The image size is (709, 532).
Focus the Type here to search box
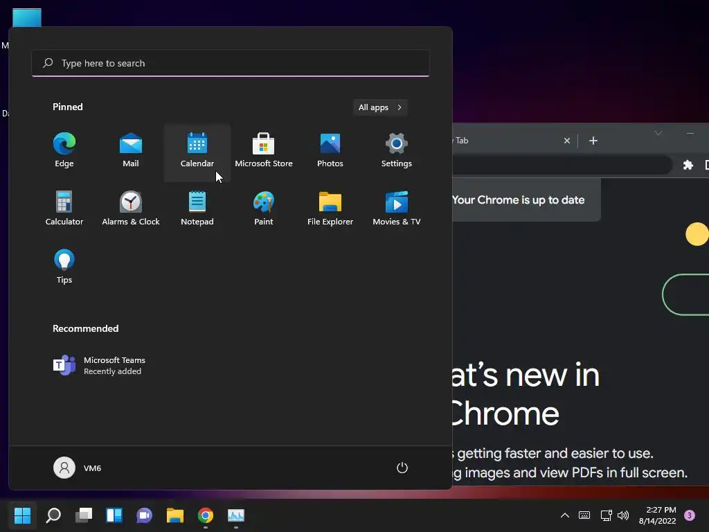[x=231, y=63]
